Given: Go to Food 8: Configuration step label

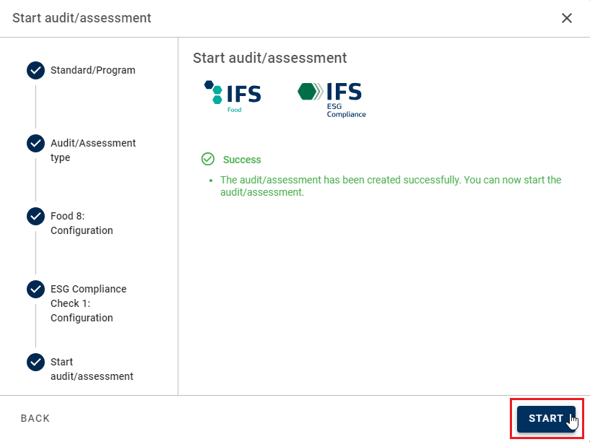Looking at the screenshot, I should [x=82, y=223].
